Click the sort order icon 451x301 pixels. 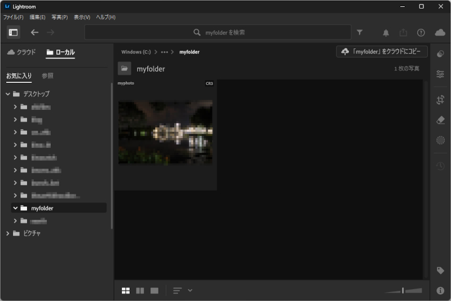(177, 291)
